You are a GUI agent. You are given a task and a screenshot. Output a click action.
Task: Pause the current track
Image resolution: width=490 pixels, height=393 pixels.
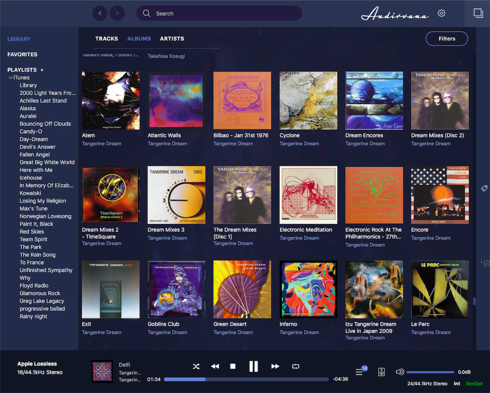click(x=254, y=366)
